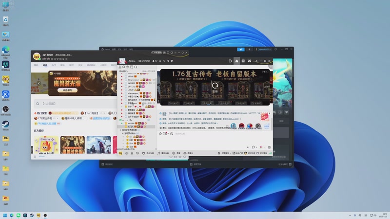Switch to 热门 tab in YY main window
Viewport: 390px width, 219px height.
(x=54, y=65)
